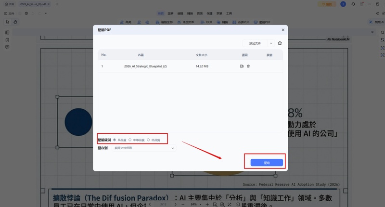Image resolution: width=385 pixels, height=207 pixels.
Task: Click the 添加文本 add text tool
Action: [x=186, y=22]
